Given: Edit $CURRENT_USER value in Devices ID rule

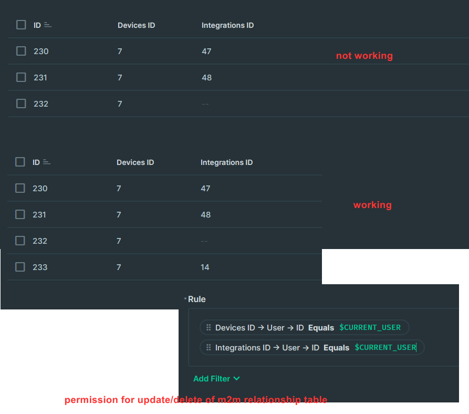Looking at the screenshot, I should point(370,327).
